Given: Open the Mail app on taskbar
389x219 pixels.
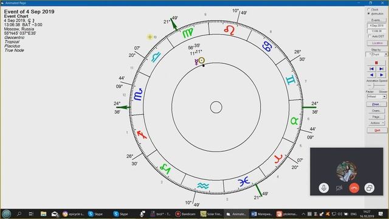Looking at the screenshot, I should [55, 214].
